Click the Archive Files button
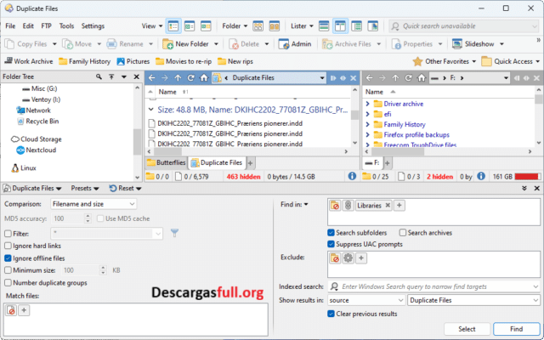This screenshot has width=544, height=340. [x=347, y=44]
